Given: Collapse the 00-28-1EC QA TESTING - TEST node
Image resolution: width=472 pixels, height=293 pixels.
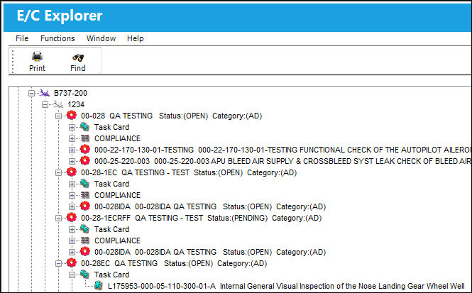Looking at the screenshot, I should point(58,172).
